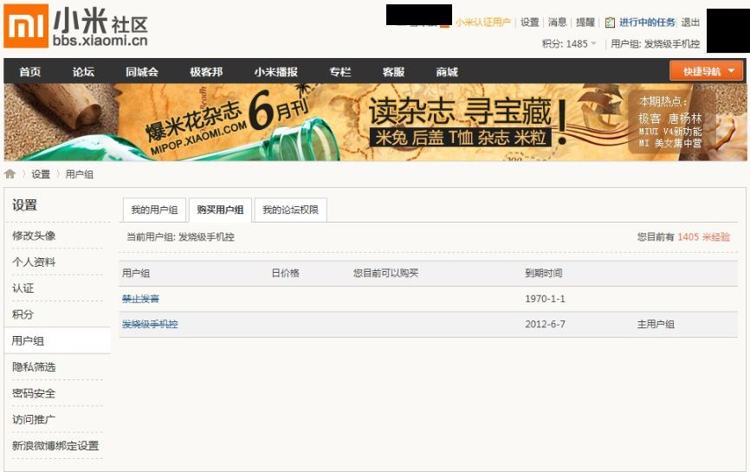750x472 pixels.
Task: Open the 快捷导航 dropdown
Action: [706, 71]
